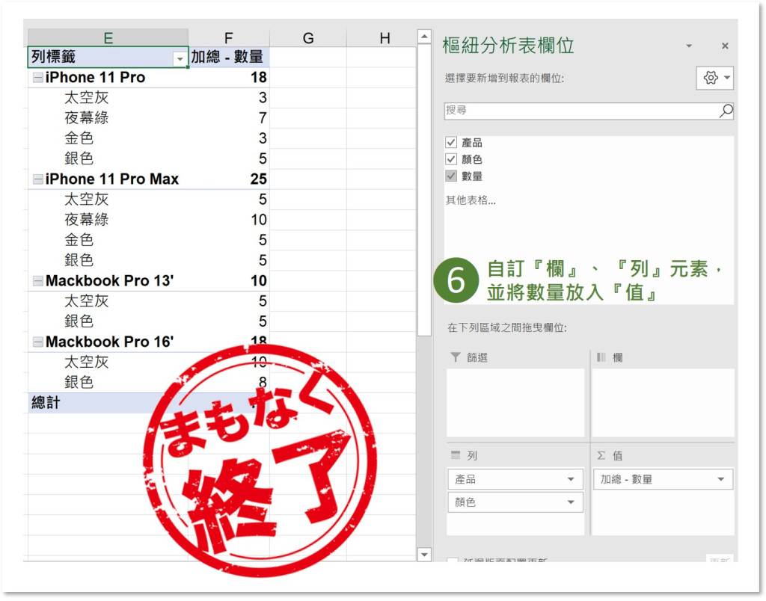
Task: Click inside the 篩選 drop area
Action: [x=515, y=403]
